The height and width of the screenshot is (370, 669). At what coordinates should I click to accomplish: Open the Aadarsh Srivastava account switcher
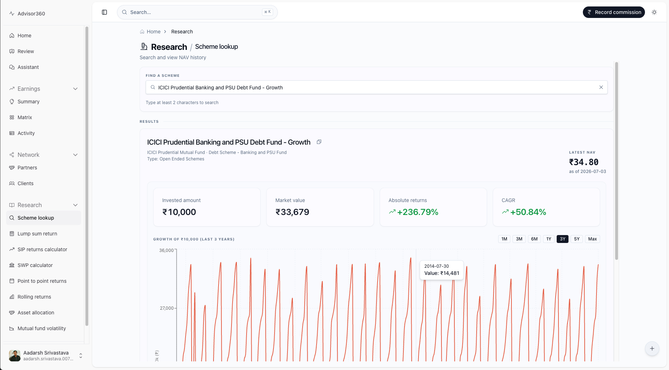[x=45, y=356]
